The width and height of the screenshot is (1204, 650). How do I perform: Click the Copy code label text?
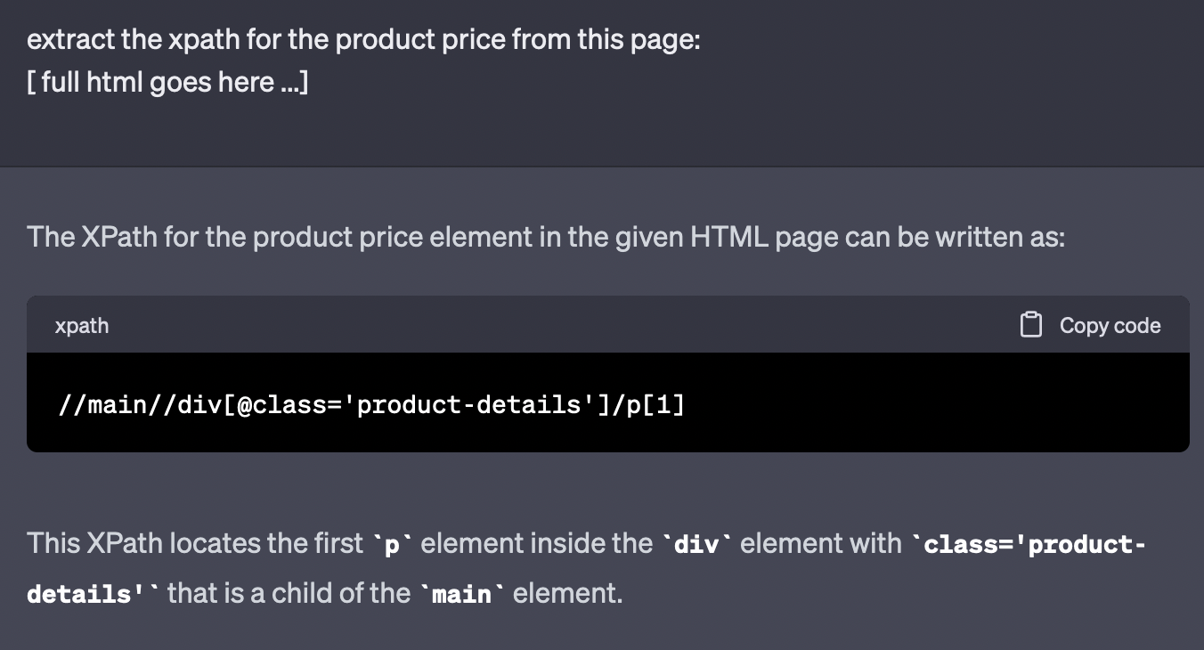tap(1110, 326)
